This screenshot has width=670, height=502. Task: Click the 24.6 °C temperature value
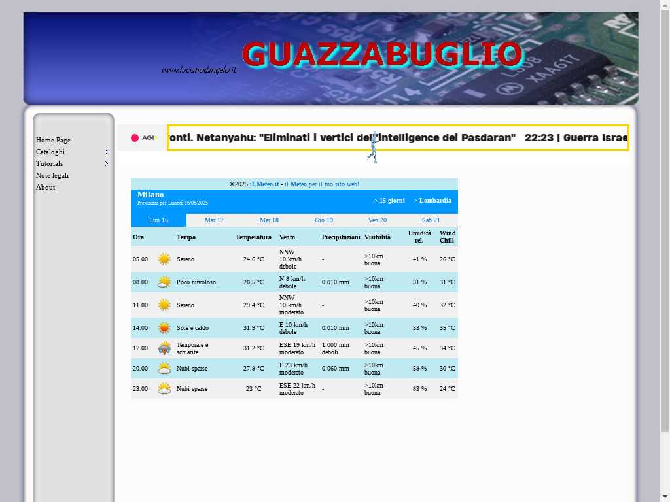(x=253, y=259)
